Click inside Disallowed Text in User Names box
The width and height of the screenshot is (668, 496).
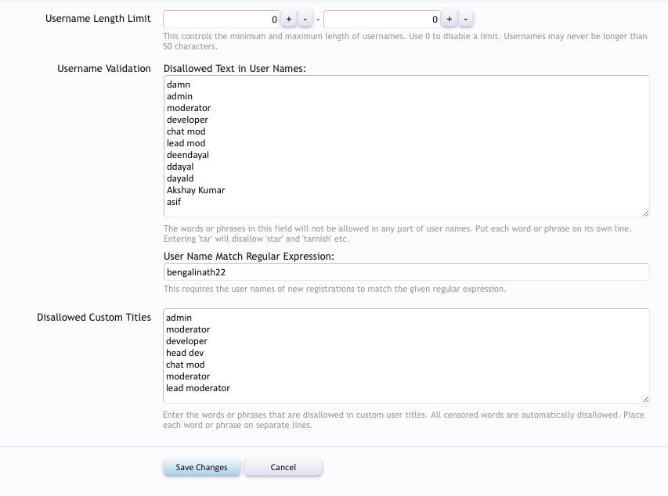tap(406, 146)
